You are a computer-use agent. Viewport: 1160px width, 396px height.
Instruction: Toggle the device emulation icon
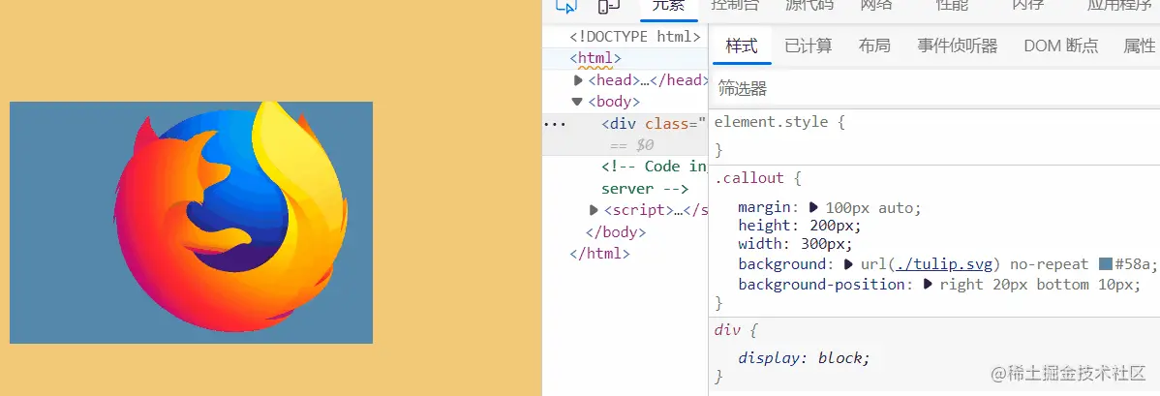click(609, 6)
